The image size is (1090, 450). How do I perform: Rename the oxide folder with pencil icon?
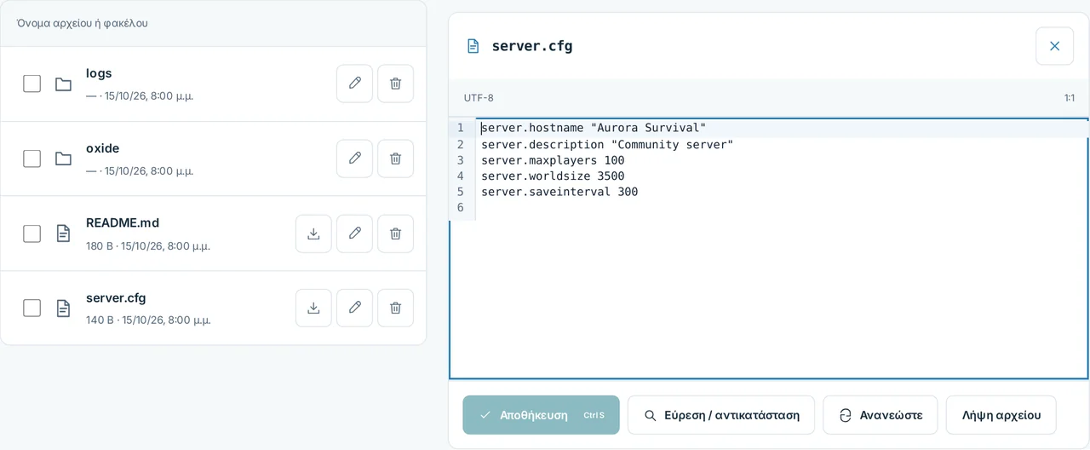pos(354,159)
